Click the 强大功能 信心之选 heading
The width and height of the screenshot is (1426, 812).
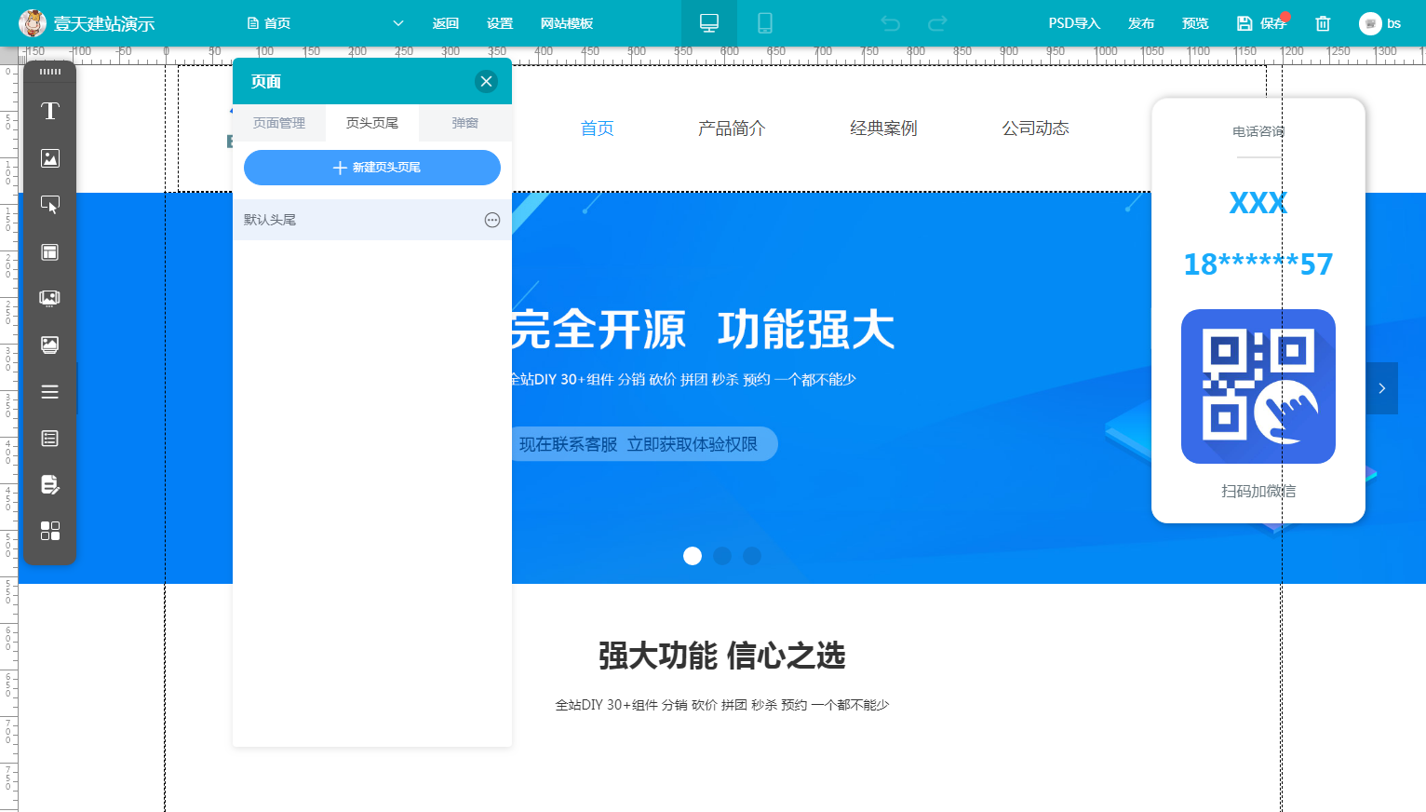[721, 656]
